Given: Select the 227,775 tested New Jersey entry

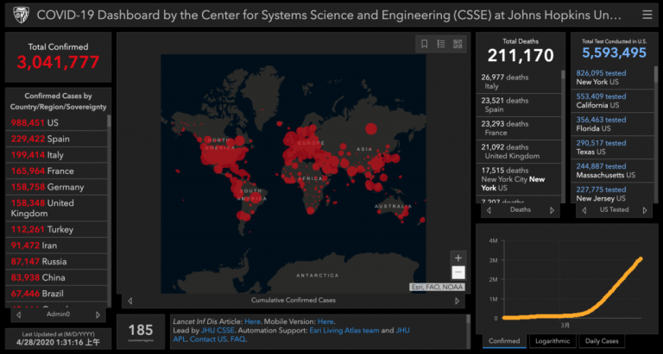Looking at the screenshot, I should point(612,193).
